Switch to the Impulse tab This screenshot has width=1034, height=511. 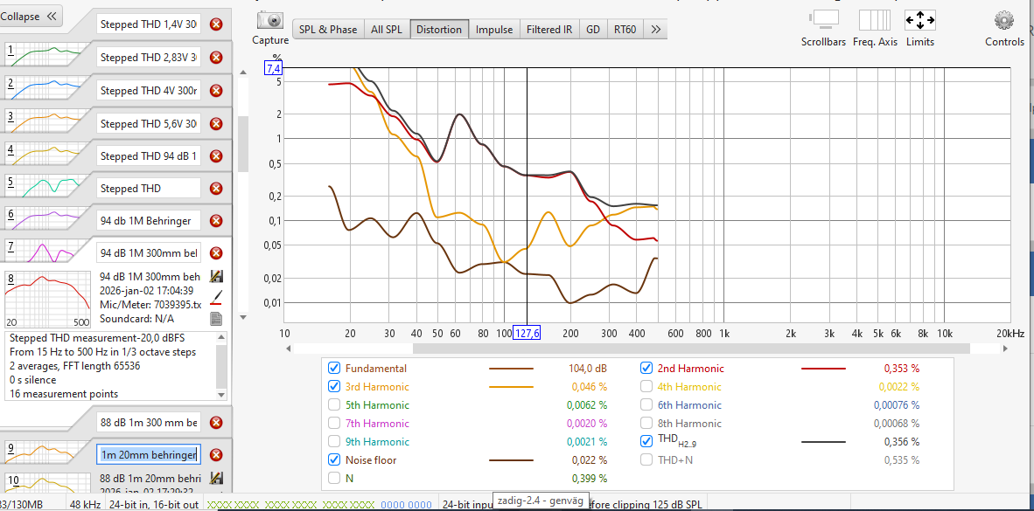pos(494,30)
